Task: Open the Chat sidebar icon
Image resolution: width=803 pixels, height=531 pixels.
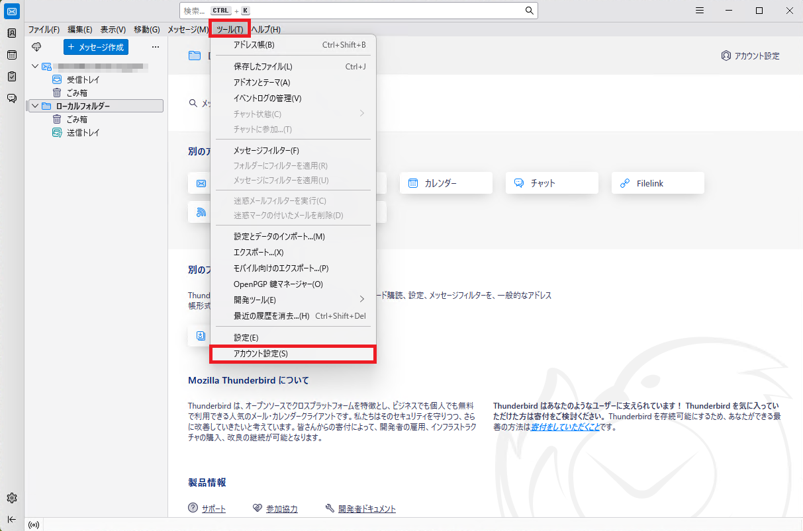Action: tap(11, 98)
